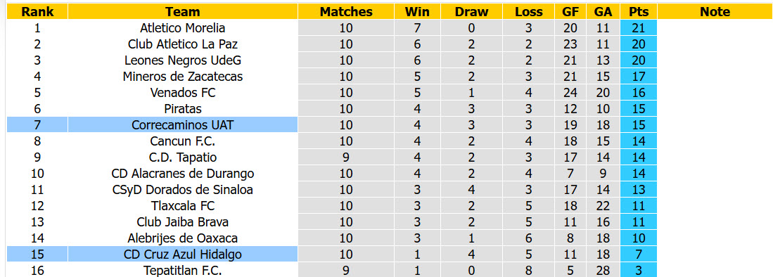The image size is (773, 277).
Task: Click the Mineros de Zacatecas team name
Action: 183,77
